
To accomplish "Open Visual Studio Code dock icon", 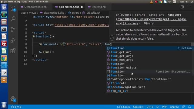I will (x=4, y=65).
